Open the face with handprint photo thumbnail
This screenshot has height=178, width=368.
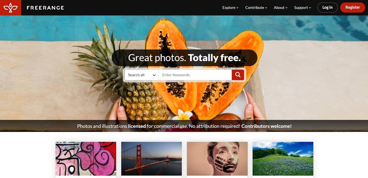coord(217,159)
